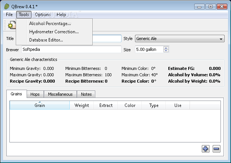
Task: Switch to the Notes tab
Action: coord(86,94)
